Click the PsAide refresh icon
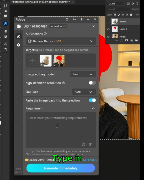The width and height of the screenshot is (144, 180). point(67,19)
